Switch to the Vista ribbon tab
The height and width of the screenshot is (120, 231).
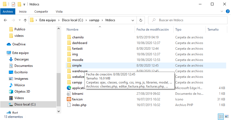tap(59, 12)
